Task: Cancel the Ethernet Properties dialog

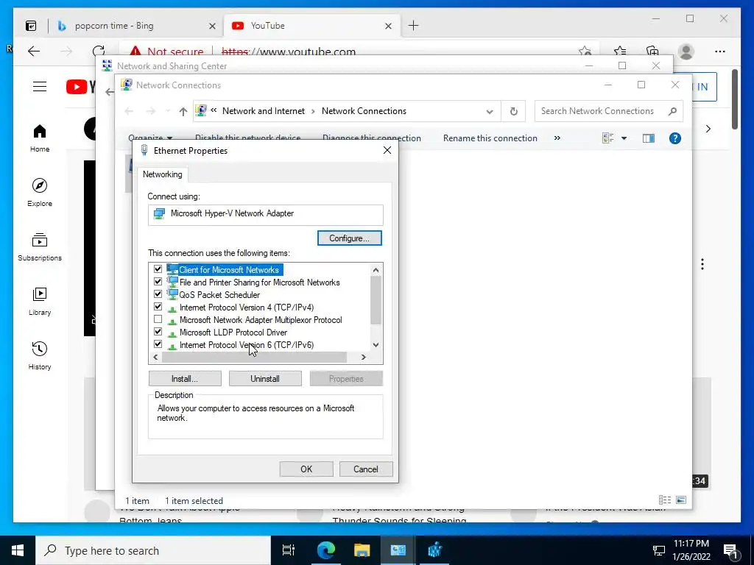Action: click(366, 469)
